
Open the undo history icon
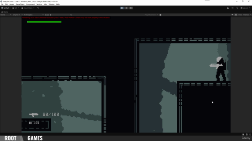[x=232, y=8]
